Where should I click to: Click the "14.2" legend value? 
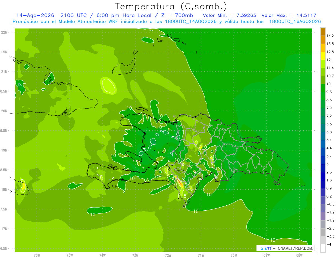330,36
